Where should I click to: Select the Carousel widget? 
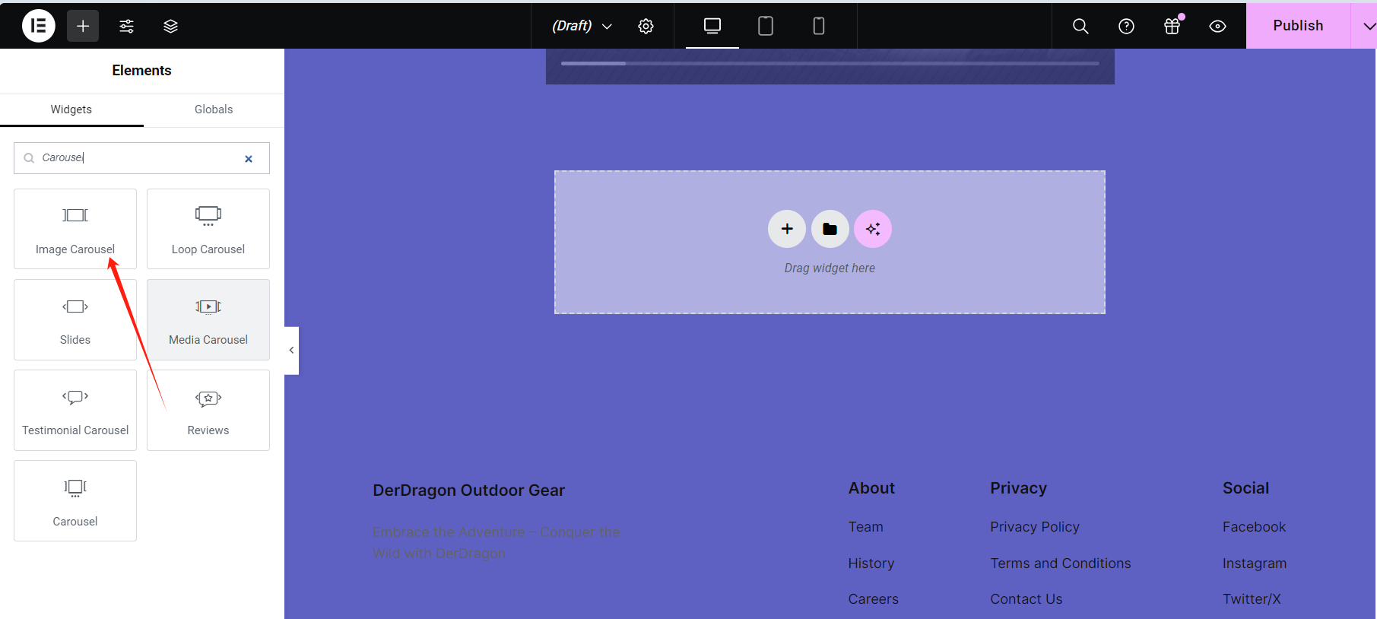click(x=75, y=500)
